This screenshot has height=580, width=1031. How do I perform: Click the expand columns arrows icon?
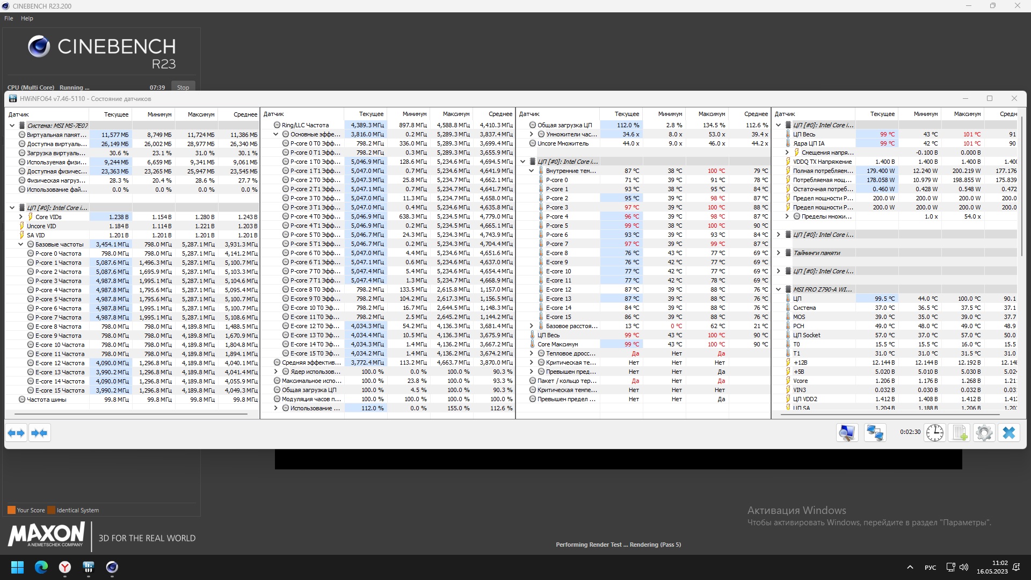click(x=16, y=433)
